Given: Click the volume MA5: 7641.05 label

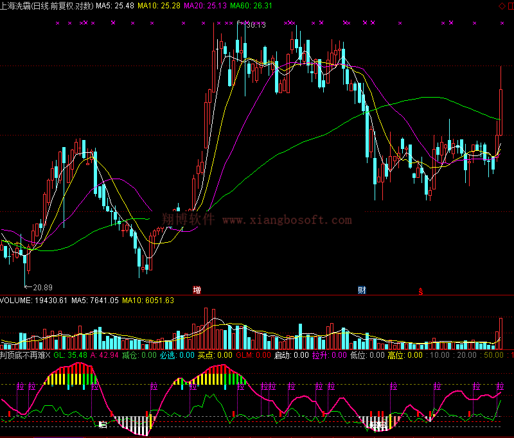Looking at the screenshot, I should point(95,301).
